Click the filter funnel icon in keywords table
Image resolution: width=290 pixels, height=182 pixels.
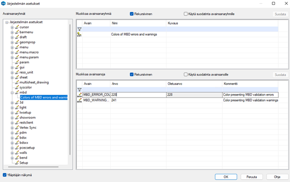79,90
